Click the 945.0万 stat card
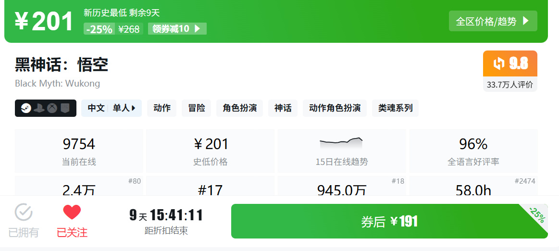The height and width of the screenshot is (251, 559). tap(342, 186)
